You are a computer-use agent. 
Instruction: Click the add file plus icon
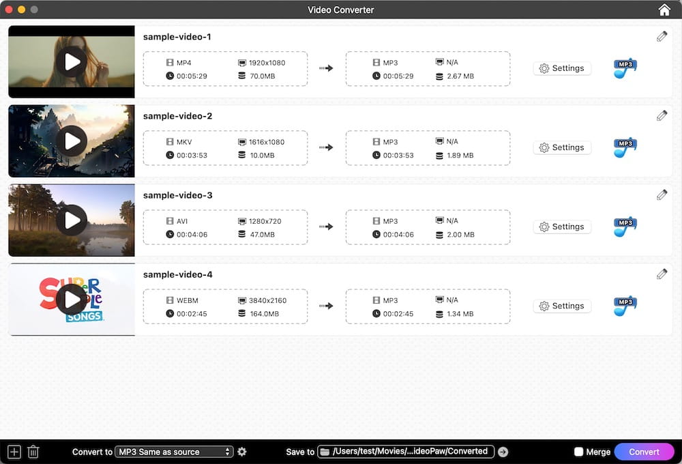point(14,452)
